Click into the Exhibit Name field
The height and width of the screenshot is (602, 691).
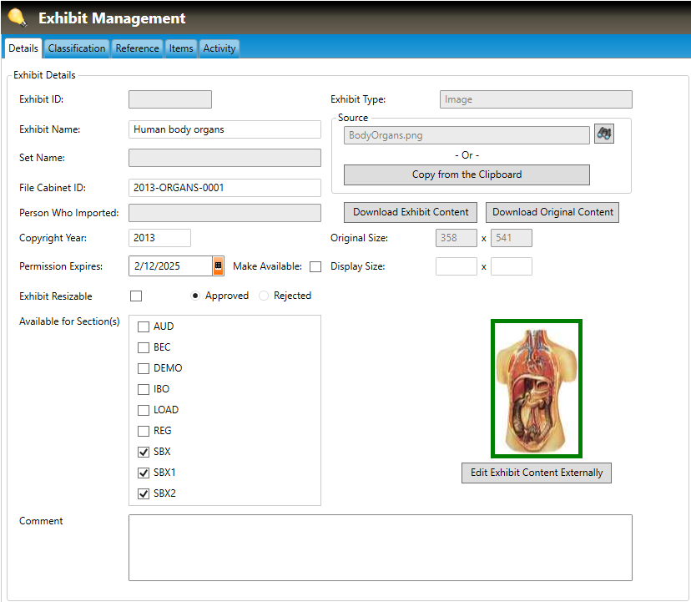pyautogui.click(x=224, y=129)
